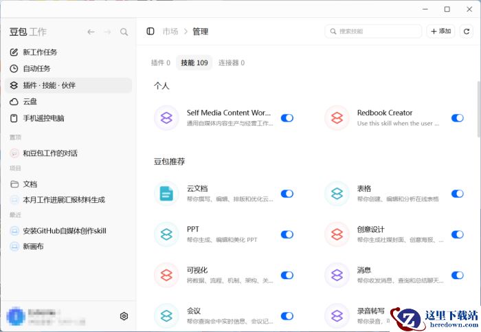
Task: Click the back navigation arrow
Action: coord(91,32)
